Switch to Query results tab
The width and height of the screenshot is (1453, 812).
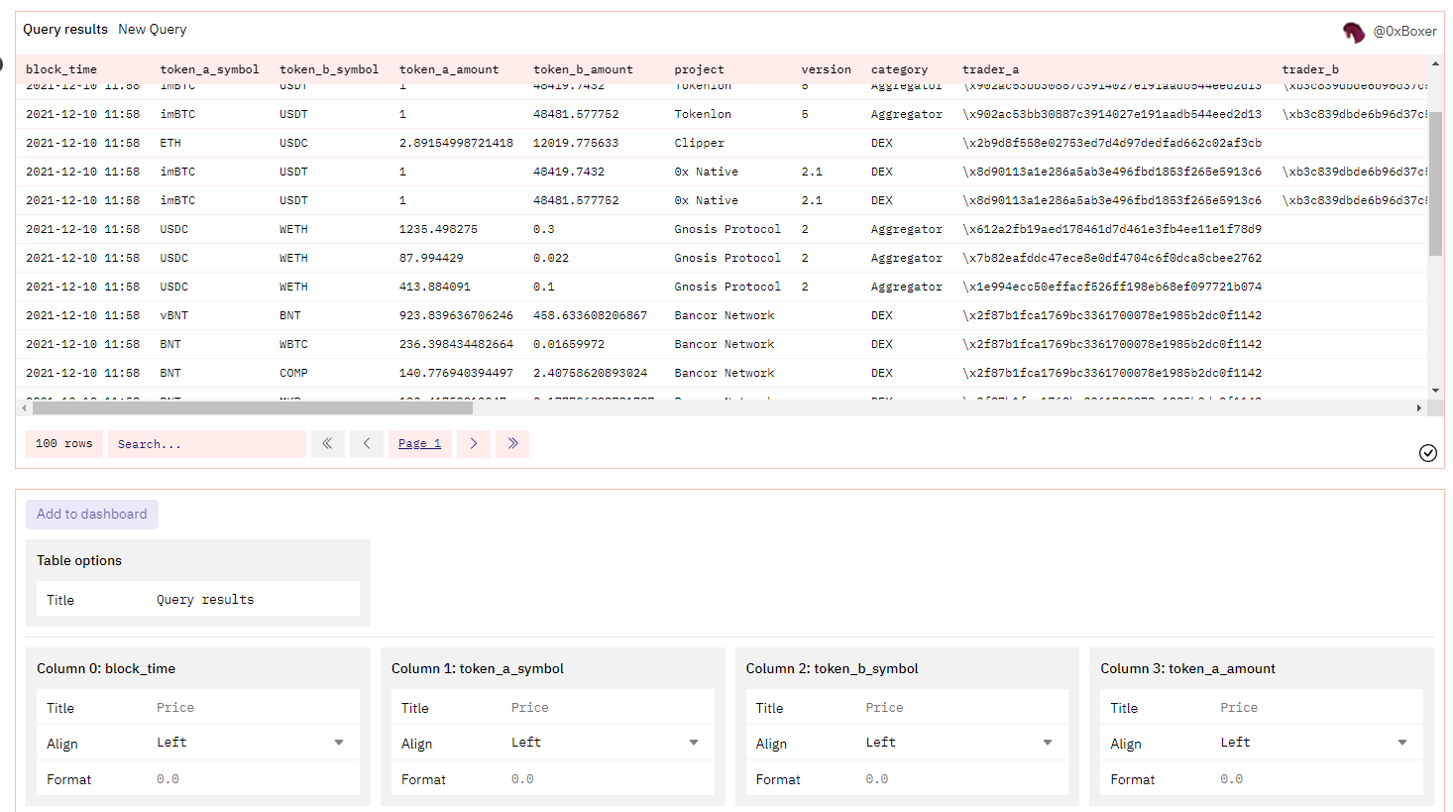pos(65,30)
